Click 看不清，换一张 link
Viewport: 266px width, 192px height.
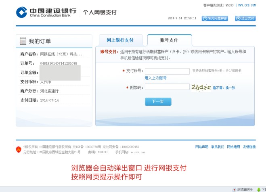[224, 88]
